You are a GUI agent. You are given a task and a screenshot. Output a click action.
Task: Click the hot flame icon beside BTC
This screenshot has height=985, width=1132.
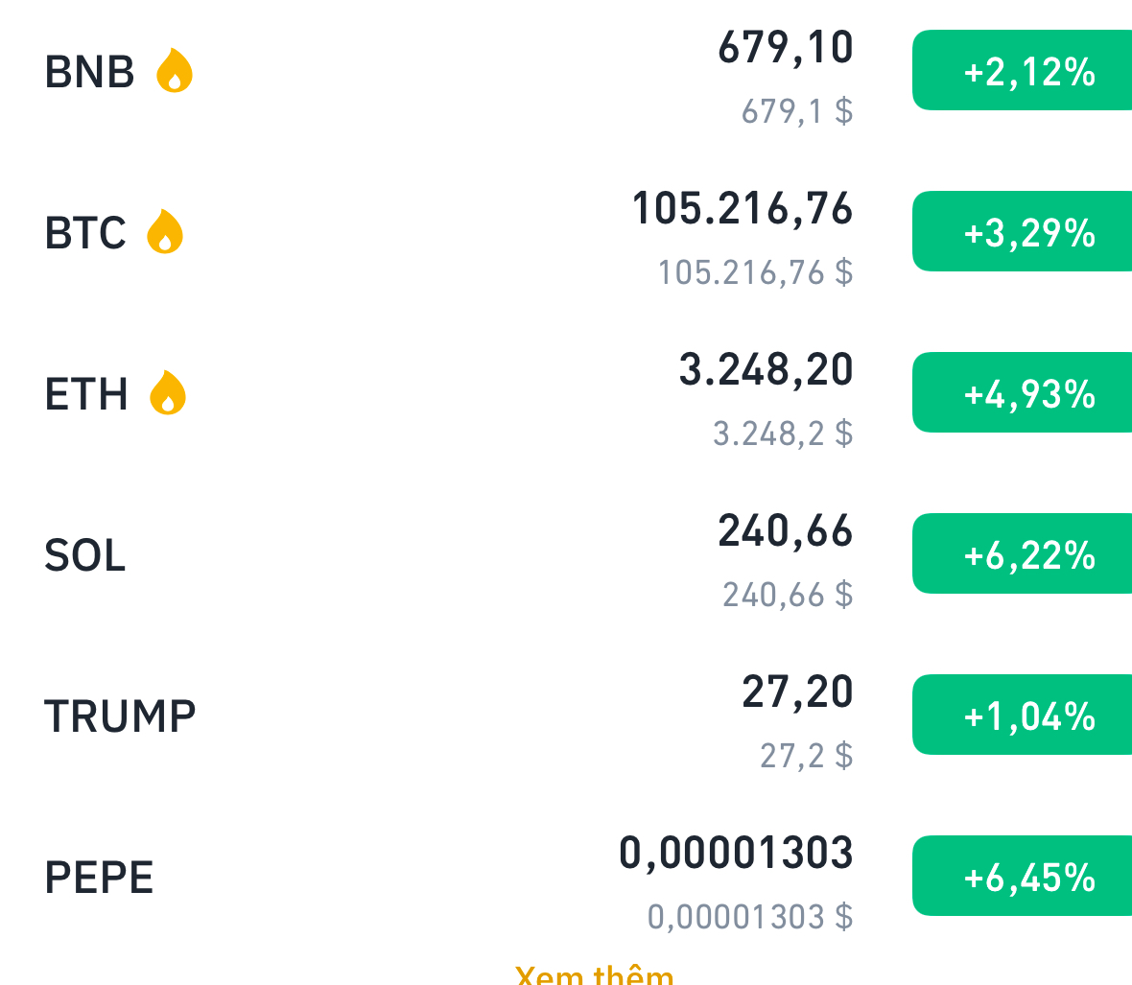[165, 232]
